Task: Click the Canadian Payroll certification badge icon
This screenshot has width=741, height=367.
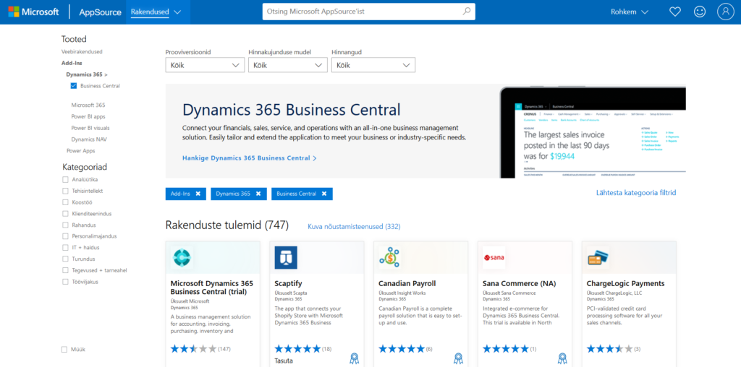Action: coord(458,358)
